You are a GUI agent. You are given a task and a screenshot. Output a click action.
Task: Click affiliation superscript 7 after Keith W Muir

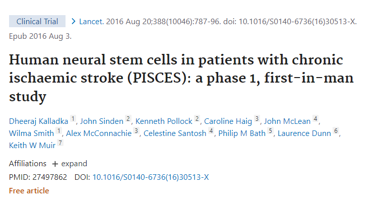click(x=60, y=144)
